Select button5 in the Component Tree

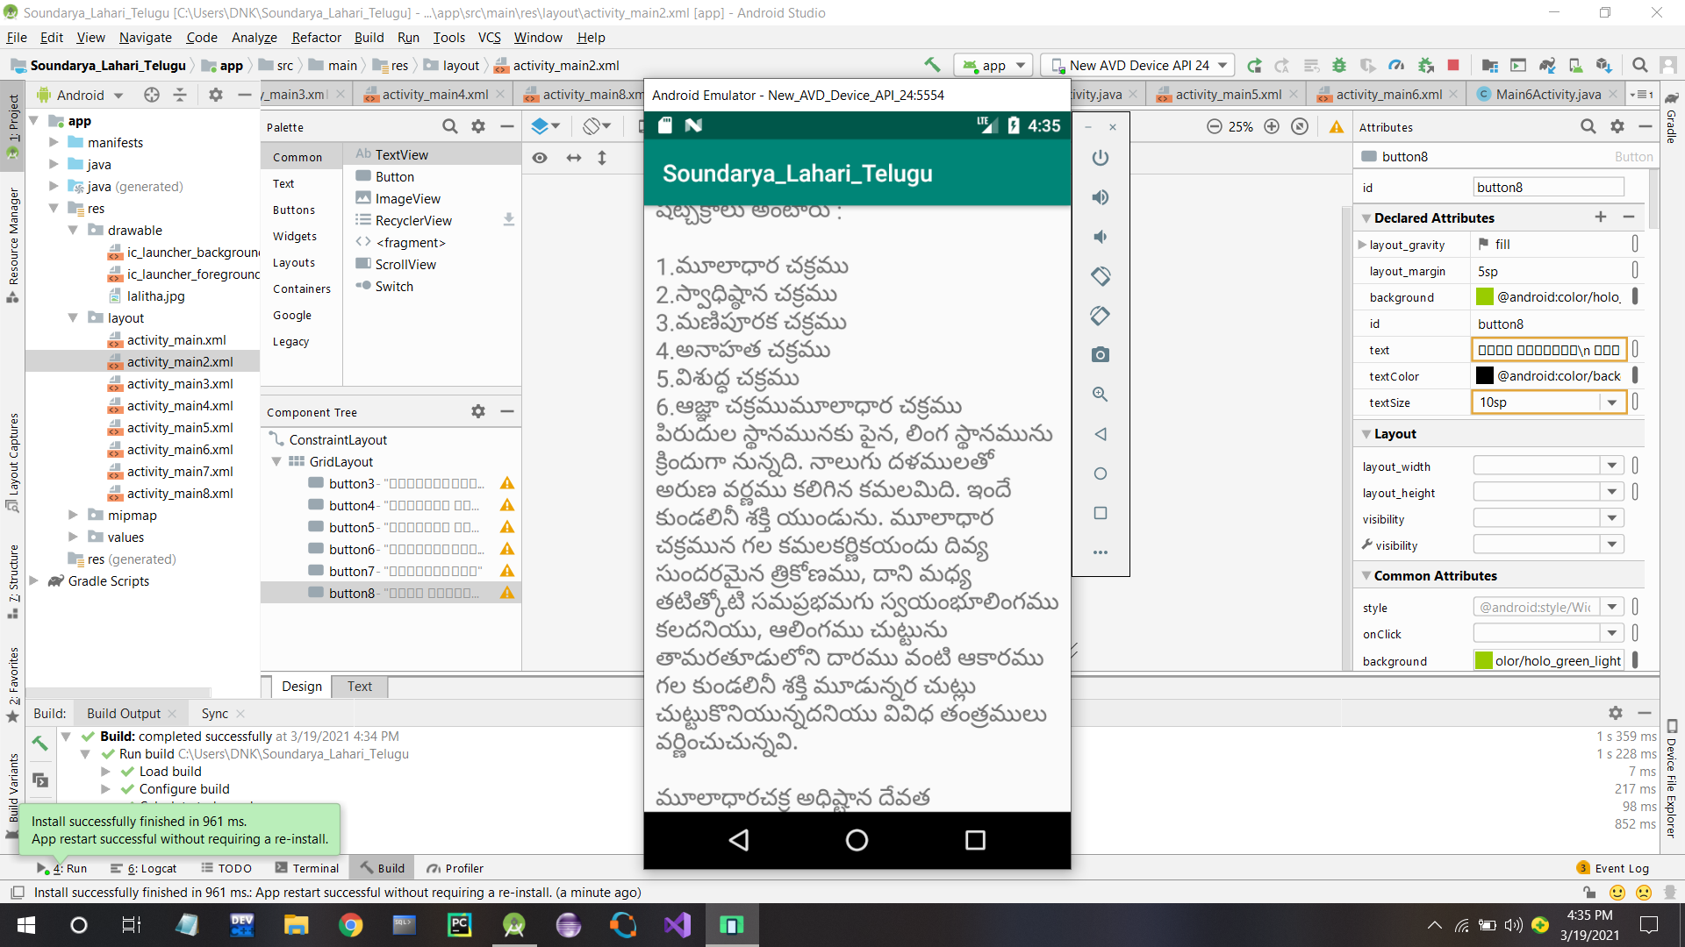click(x=391, y=527)
